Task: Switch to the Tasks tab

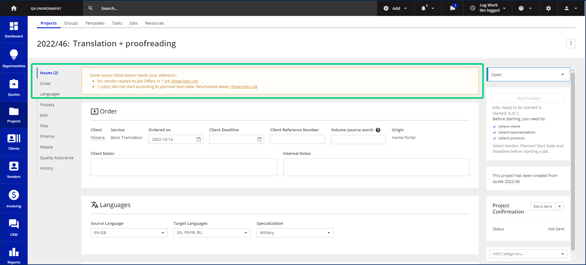Action: pyautogui.click(x=117, y=23)
